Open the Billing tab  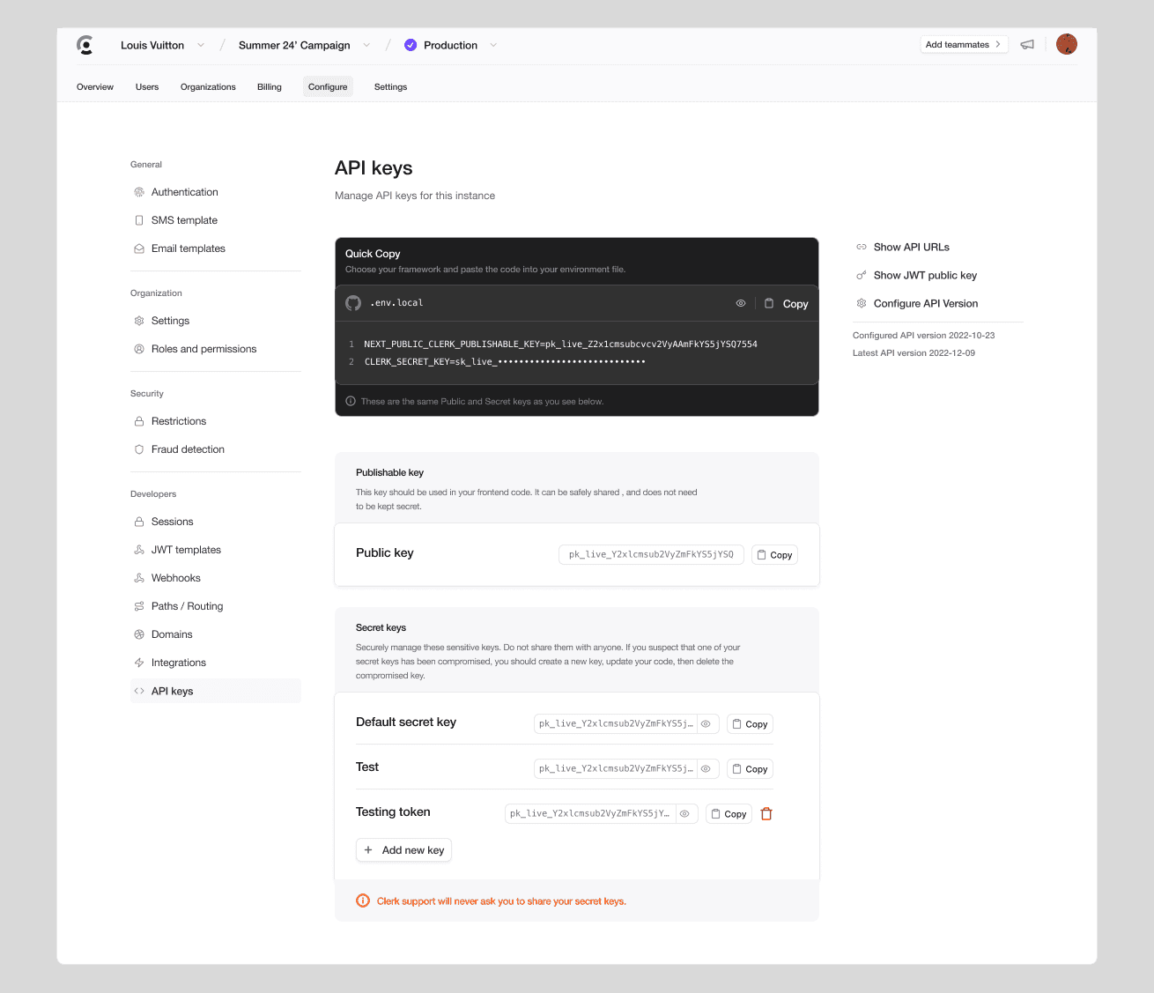[270, 86]
